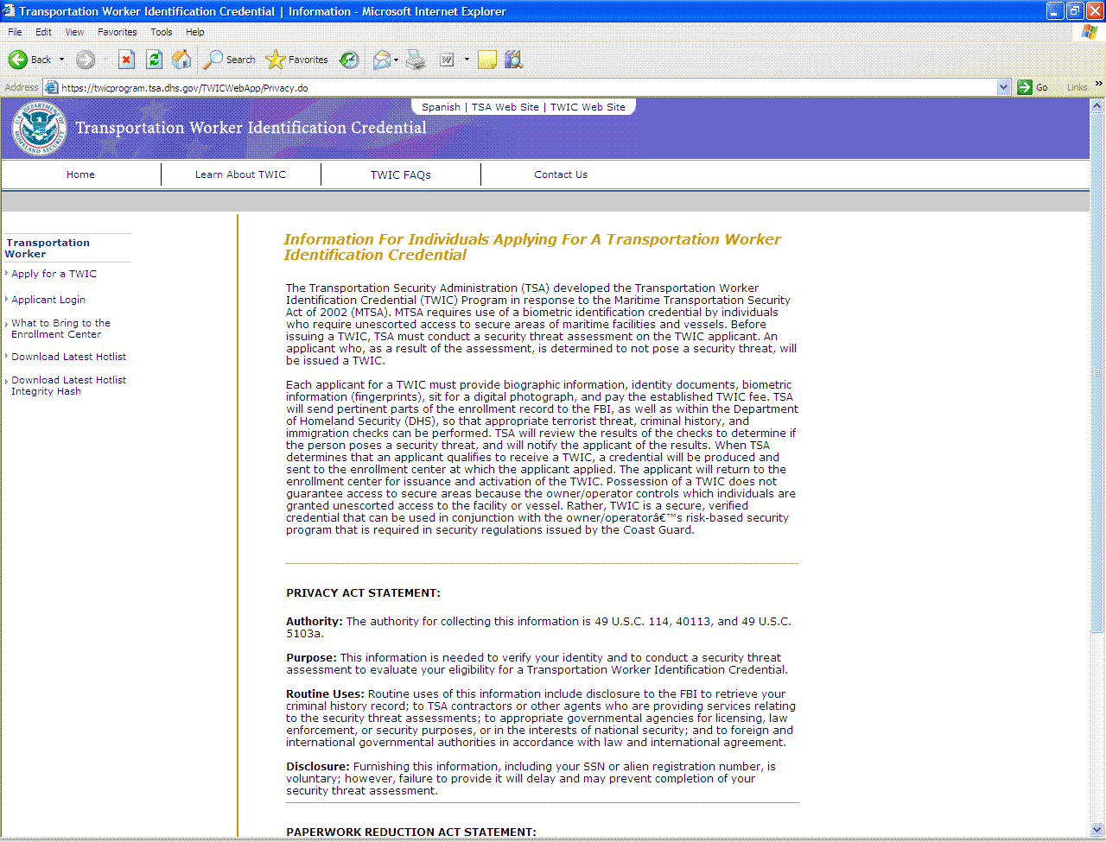1106x842 pixels.
Task: Click the Links toolbar label
Action: (x=1077, y=87)
